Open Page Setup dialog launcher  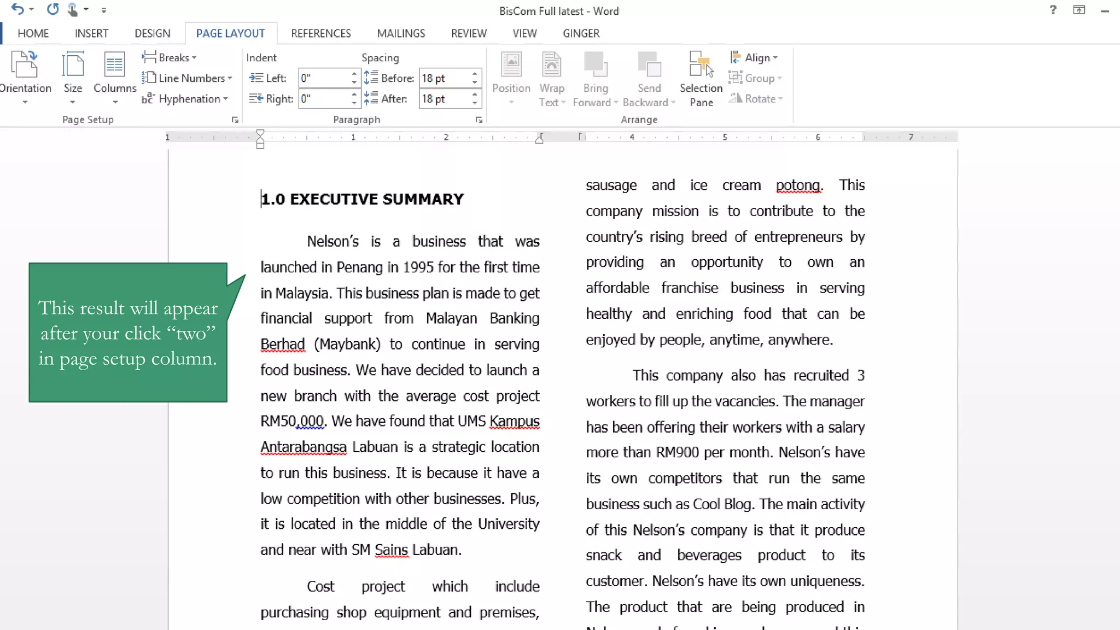[235, 120]
